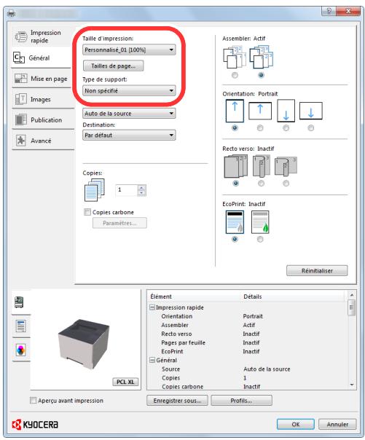The image size is (365, 440).
Task: Select the portrait orientation radio button
Action: point(235,128)
